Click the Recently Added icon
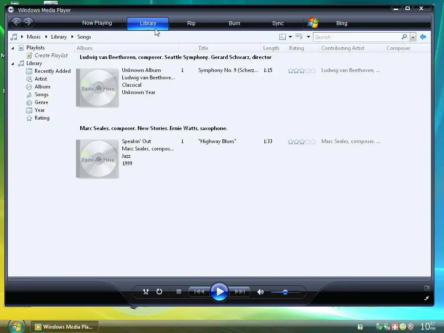Image resolution: width=444 pixels, height=333 pixels. 29,72
